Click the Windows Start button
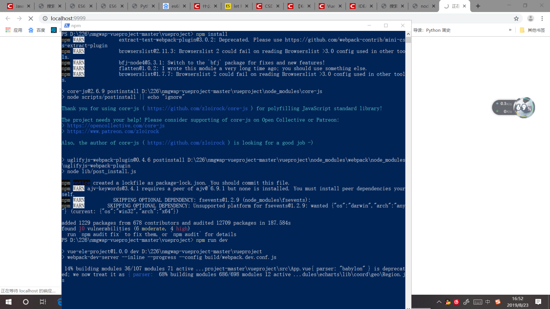 click(8, 302)
